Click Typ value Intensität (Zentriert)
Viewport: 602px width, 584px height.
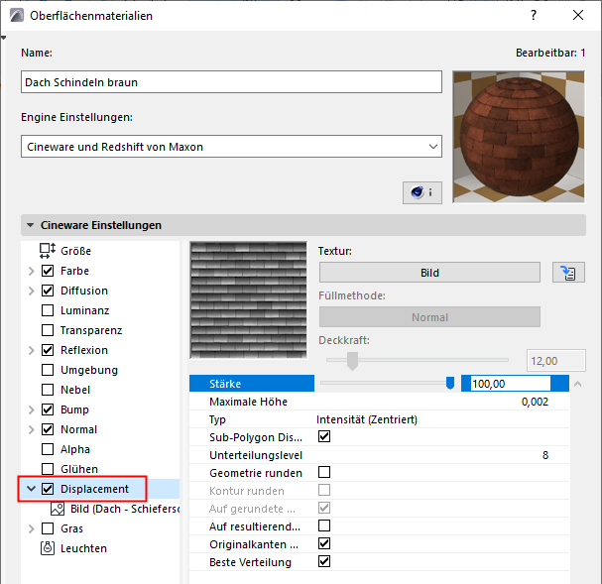(367, 419)
